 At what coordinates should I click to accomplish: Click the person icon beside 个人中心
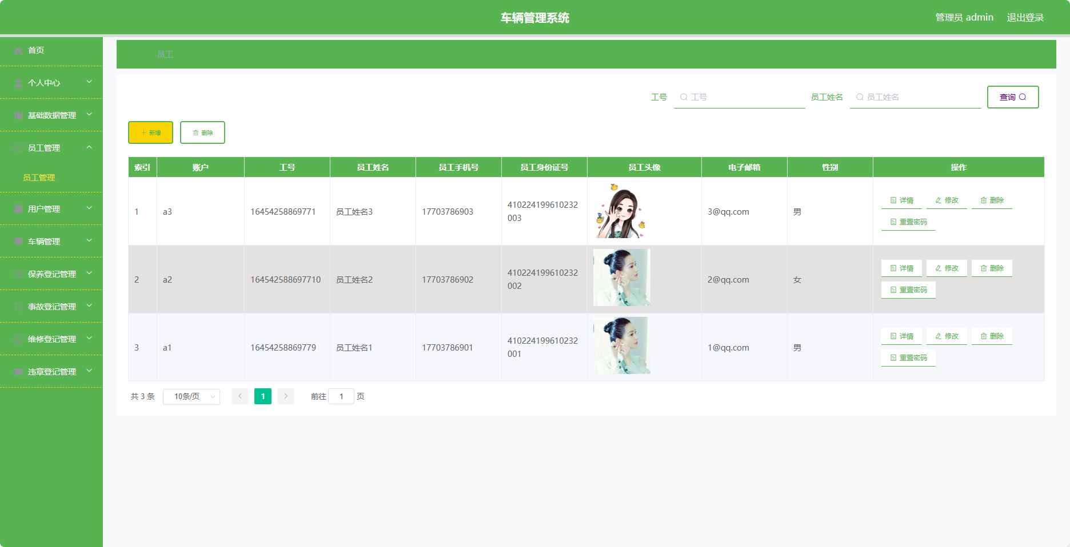[18, 83]
